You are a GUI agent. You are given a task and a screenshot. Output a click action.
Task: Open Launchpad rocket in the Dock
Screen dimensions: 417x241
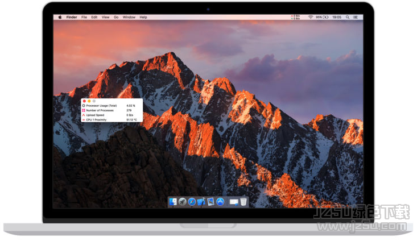[183, 202]
